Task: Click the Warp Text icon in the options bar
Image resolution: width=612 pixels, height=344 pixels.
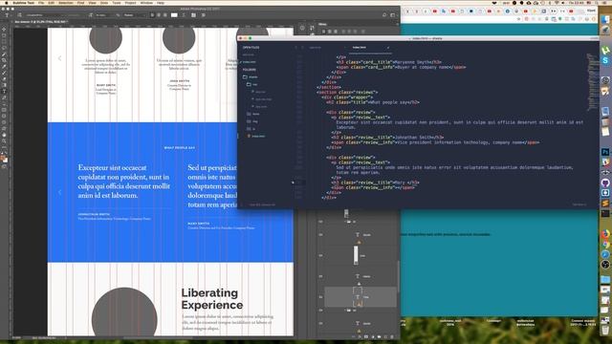Action: pos(184,15)
